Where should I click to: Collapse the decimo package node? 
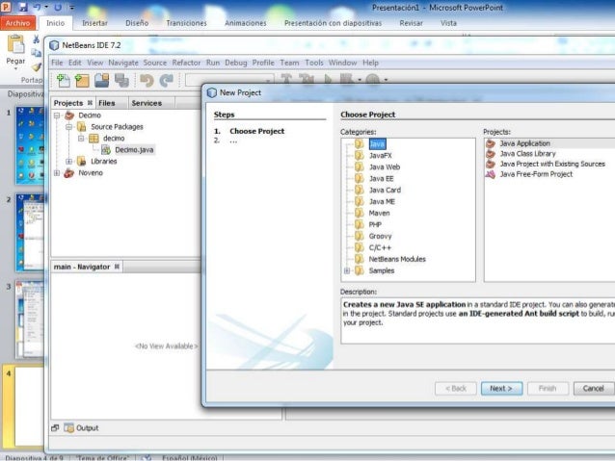(81, 139)
